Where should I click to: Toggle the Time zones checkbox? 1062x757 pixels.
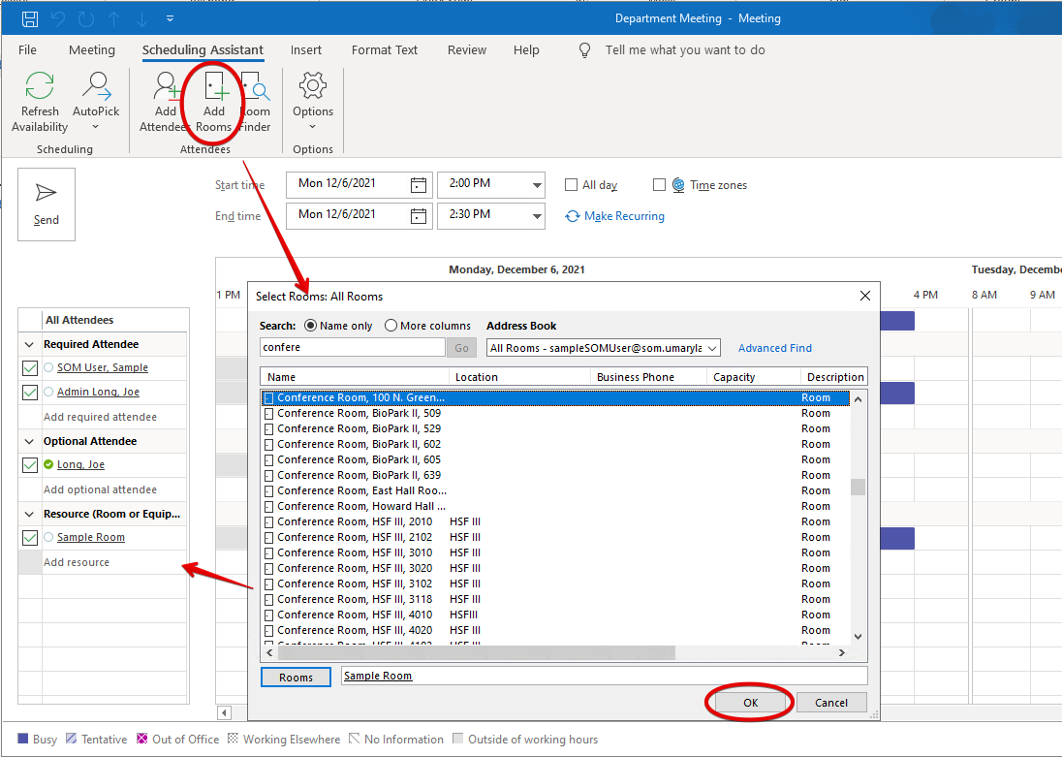(659, 185)
